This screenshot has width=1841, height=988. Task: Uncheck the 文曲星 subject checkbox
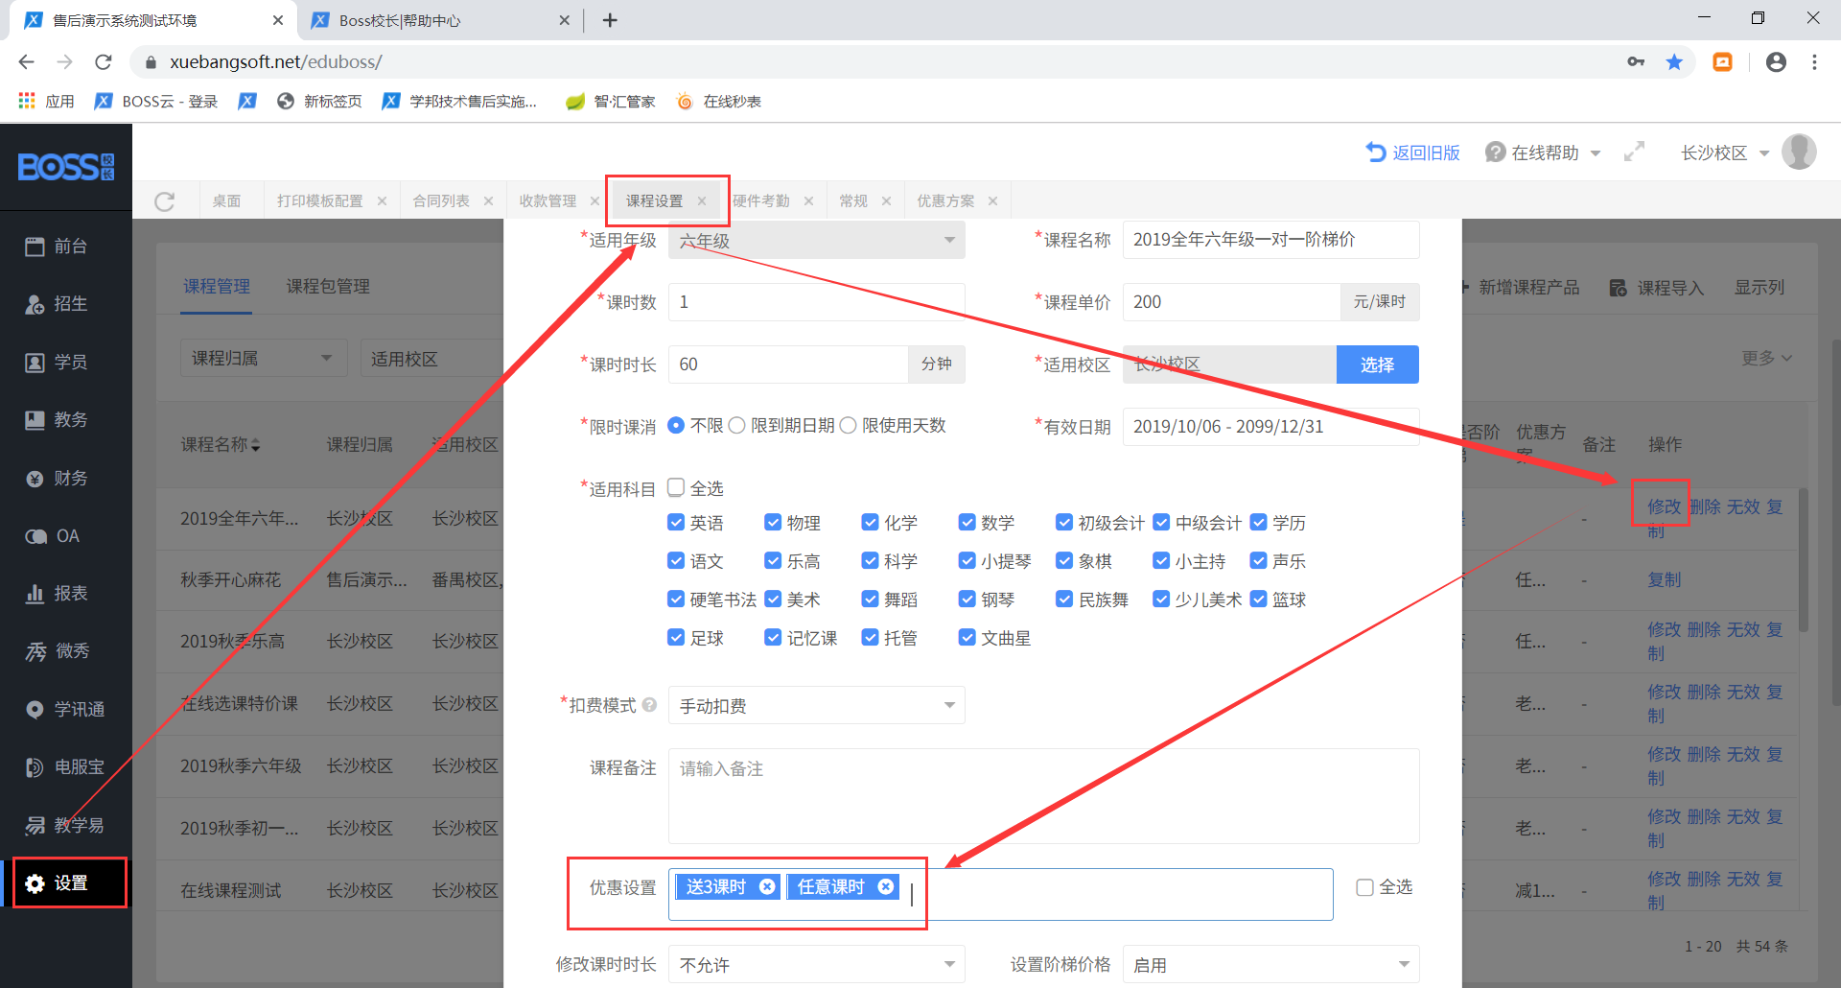tap(967, 637)
